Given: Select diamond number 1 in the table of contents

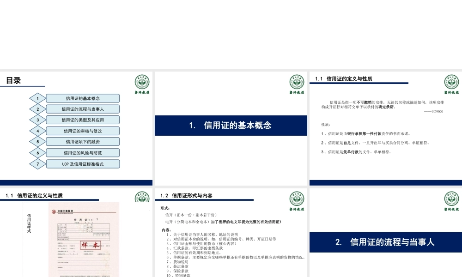Looking at the screenshot, I should click(37, 98).
